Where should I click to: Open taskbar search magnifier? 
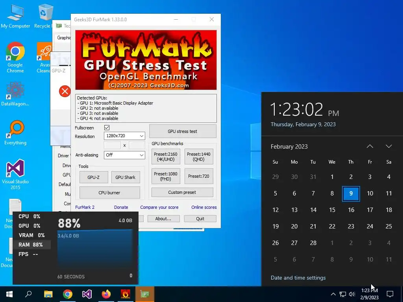(28, 294)
